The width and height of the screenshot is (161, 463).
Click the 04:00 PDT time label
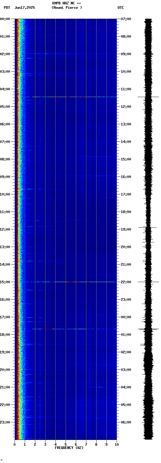[5, 89]
